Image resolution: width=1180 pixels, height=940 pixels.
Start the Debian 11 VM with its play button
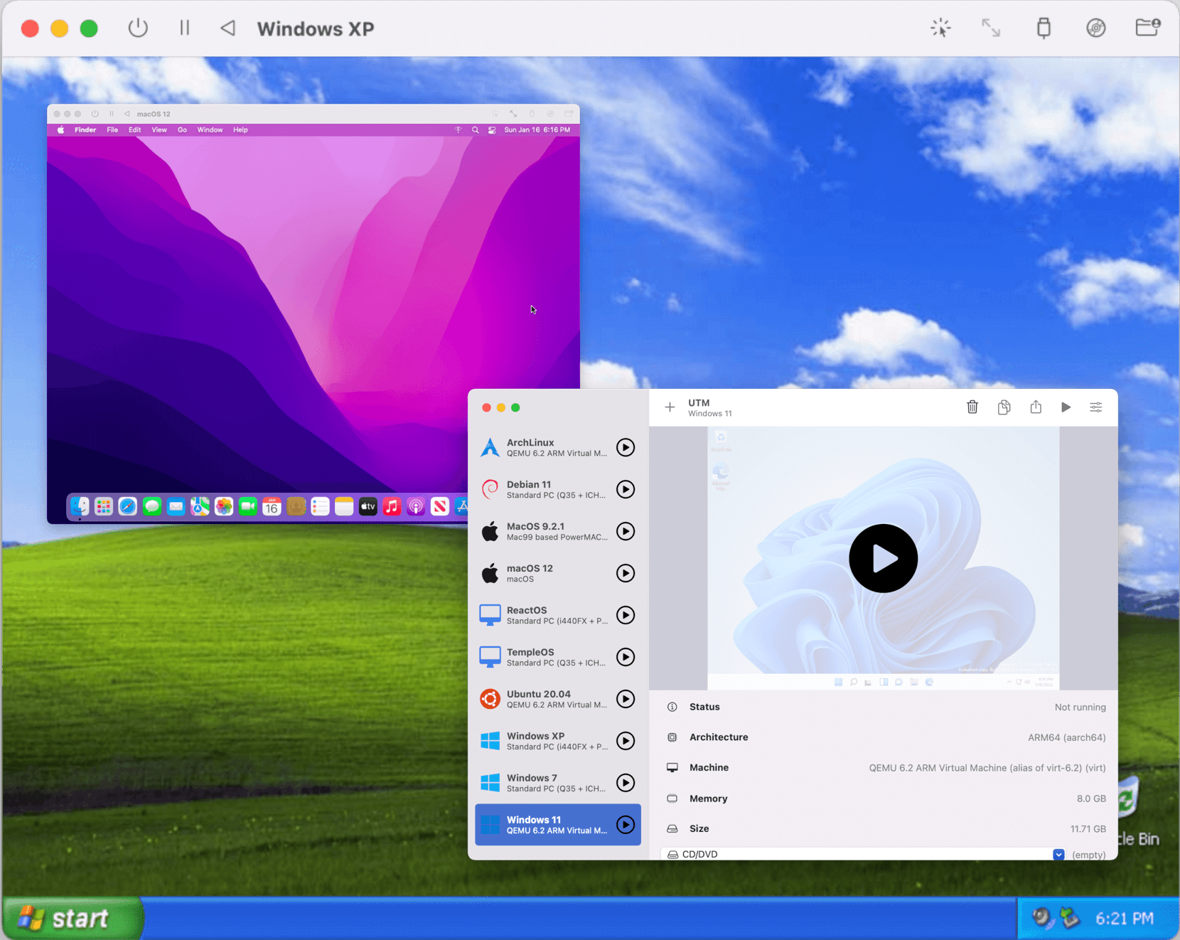click(626, 489)
